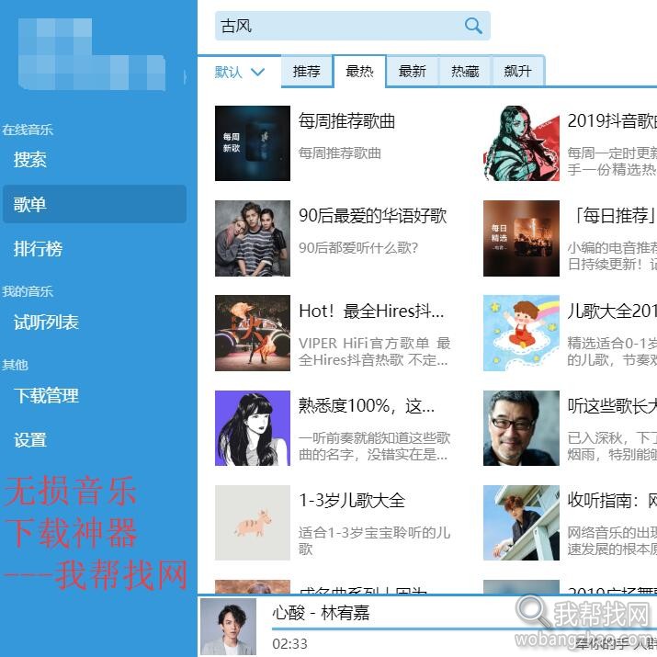Click the 心酸 - 林宥嘉 now-playing title
This screenshot has width=657, height=657.
[x=321, y=613]
